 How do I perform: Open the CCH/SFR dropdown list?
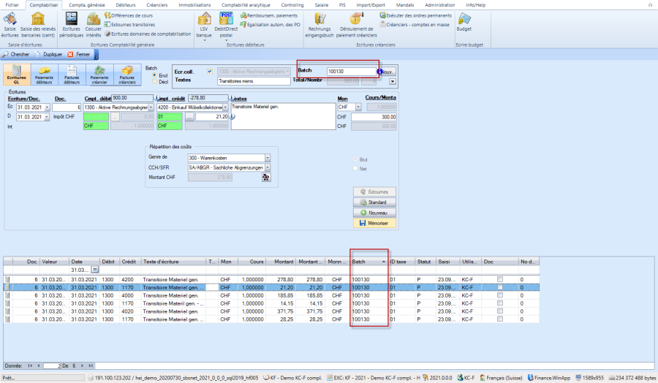point(267,167)
